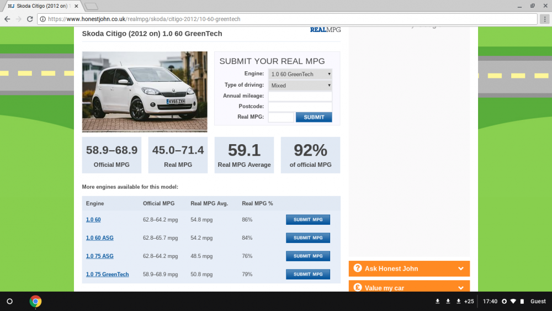This screenshot has width=552, height=311.
Task: Click the 92% of official MPG tile
Action: [310, 155]
